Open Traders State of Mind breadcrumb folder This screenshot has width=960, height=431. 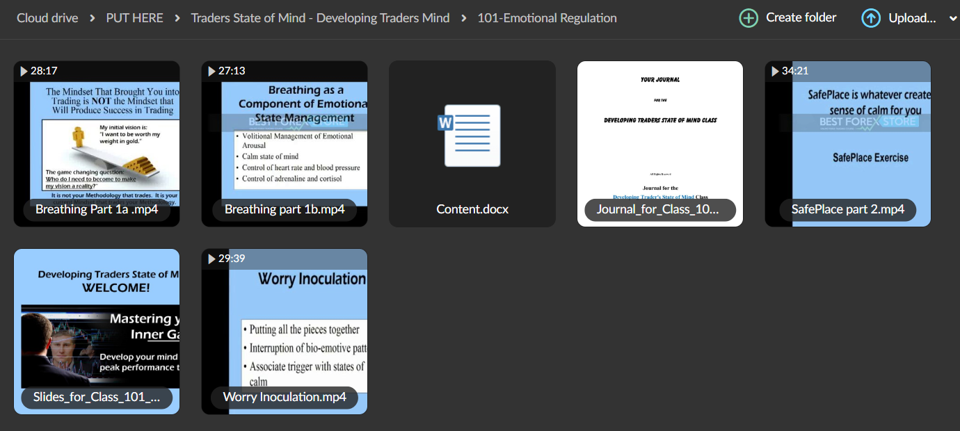click(320, 18)
